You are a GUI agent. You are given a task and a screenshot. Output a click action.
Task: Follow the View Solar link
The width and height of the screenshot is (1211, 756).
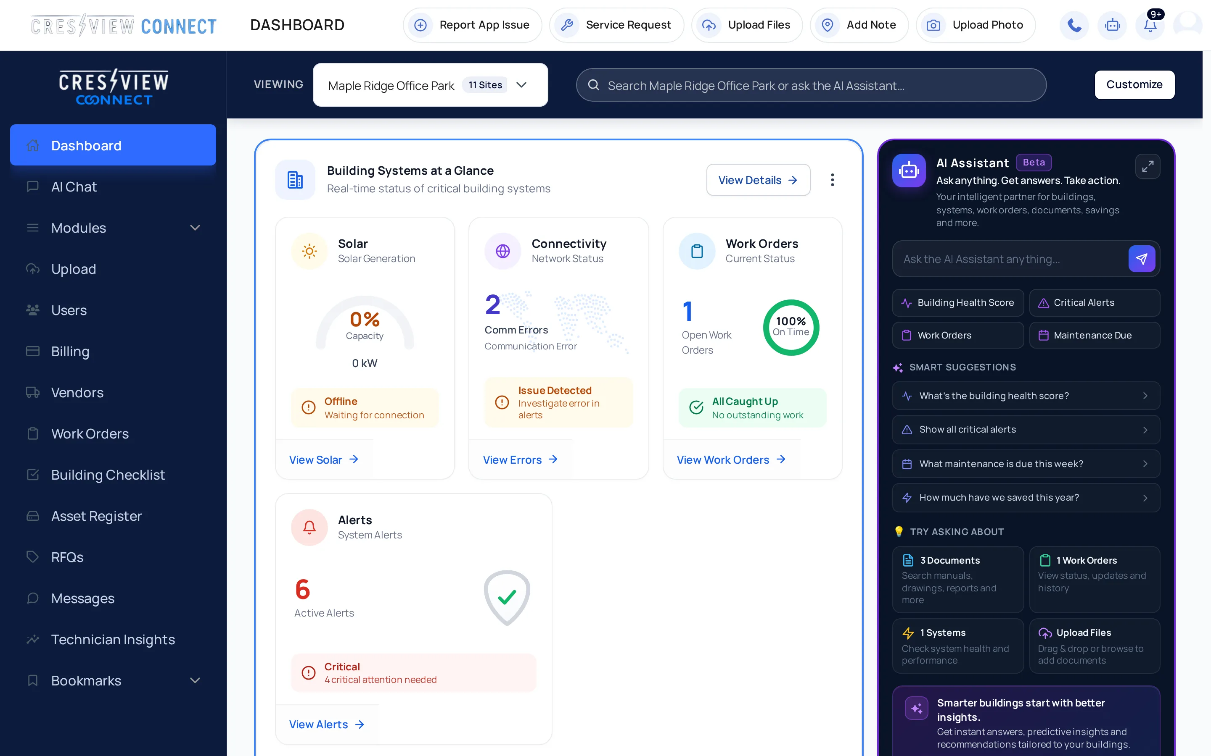click(324, 459)
